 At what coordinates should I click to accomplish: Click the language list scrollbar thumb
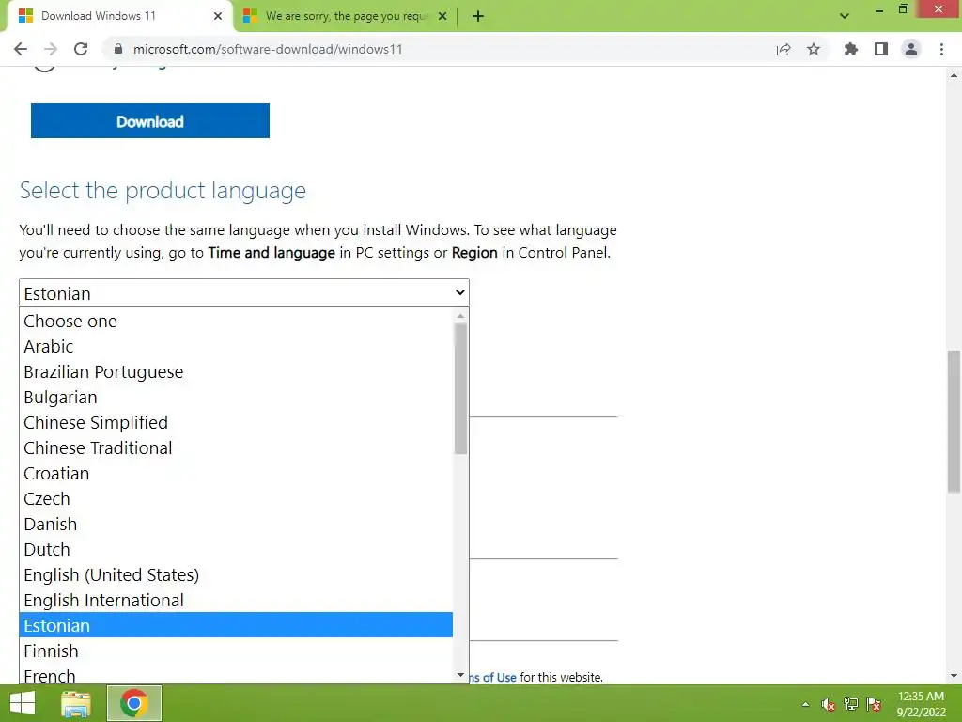pyautogui.click(x=460, y=388)
